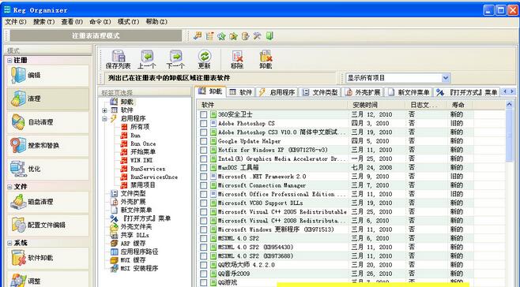Switch to the 软件 tab
This screenshot has height=287, width=520.
click(241, 92)
